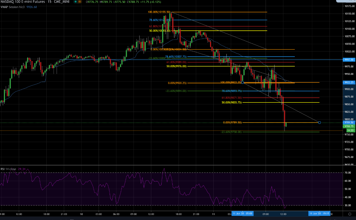Click the teal market status dot
The image size is (356, 220).
point(75,1)
